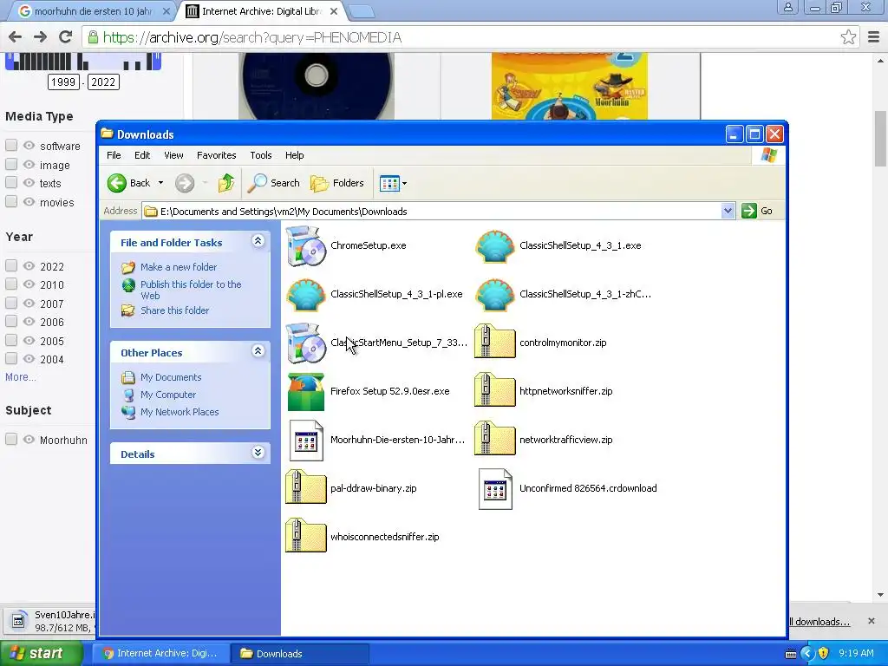Open the Favorites menu
Image resolution: width=888 pixels, height=666 pixels.
click(x=216, y=155)
